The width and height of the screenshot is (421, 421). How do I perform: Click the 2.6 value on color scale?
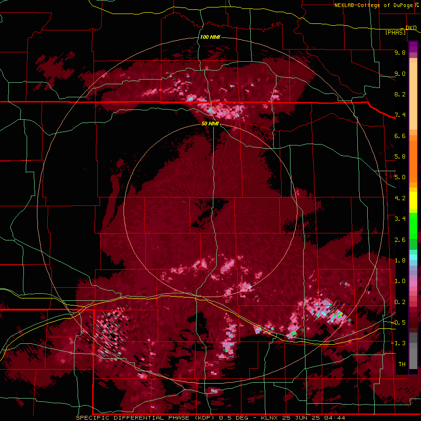point(400,240)
